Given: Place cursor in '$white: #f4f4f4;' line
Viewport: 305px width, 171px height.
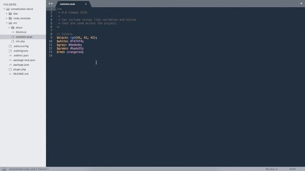Looking at the screenshot, I should tap(70, 41).
